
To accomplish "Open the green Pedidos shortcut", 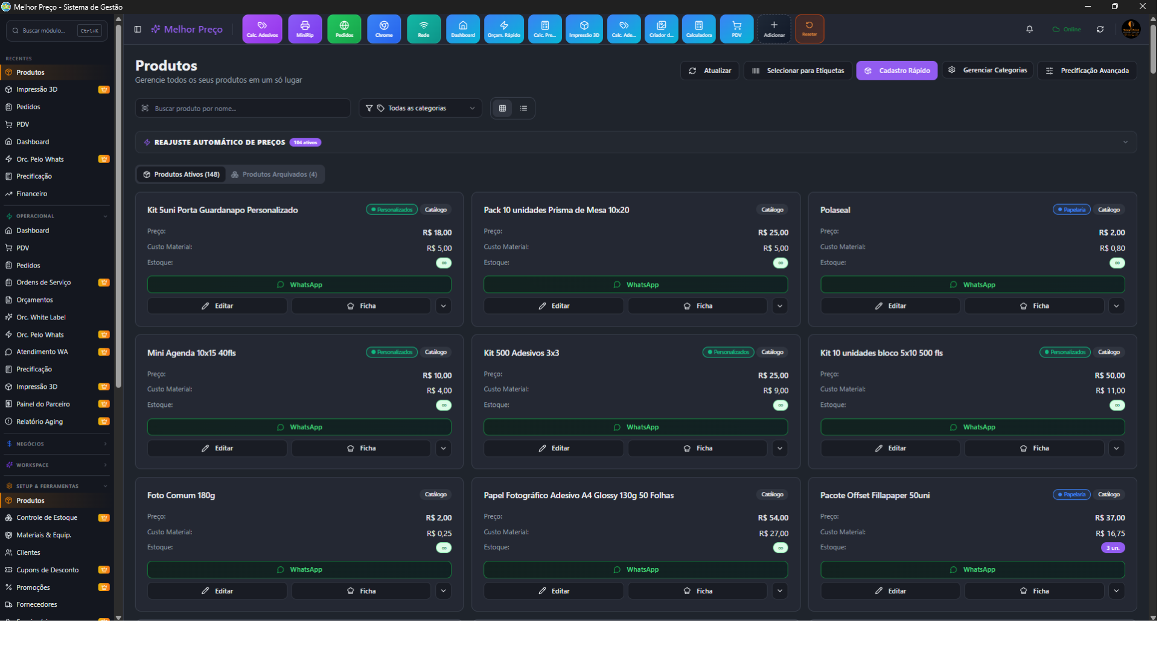I will coord(344,29).
